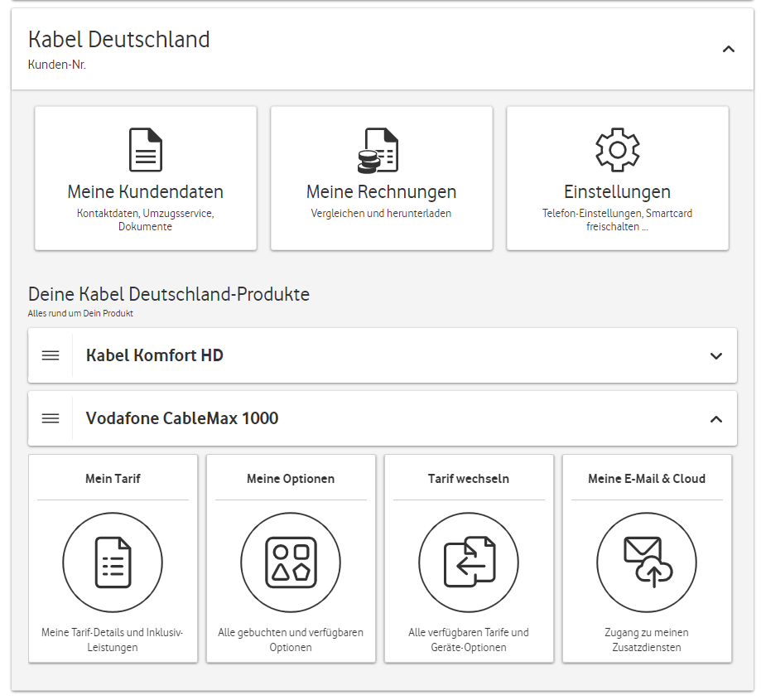Open the Meine Kundendaten heading
761x700 pixels.
(x=146, y=191)
